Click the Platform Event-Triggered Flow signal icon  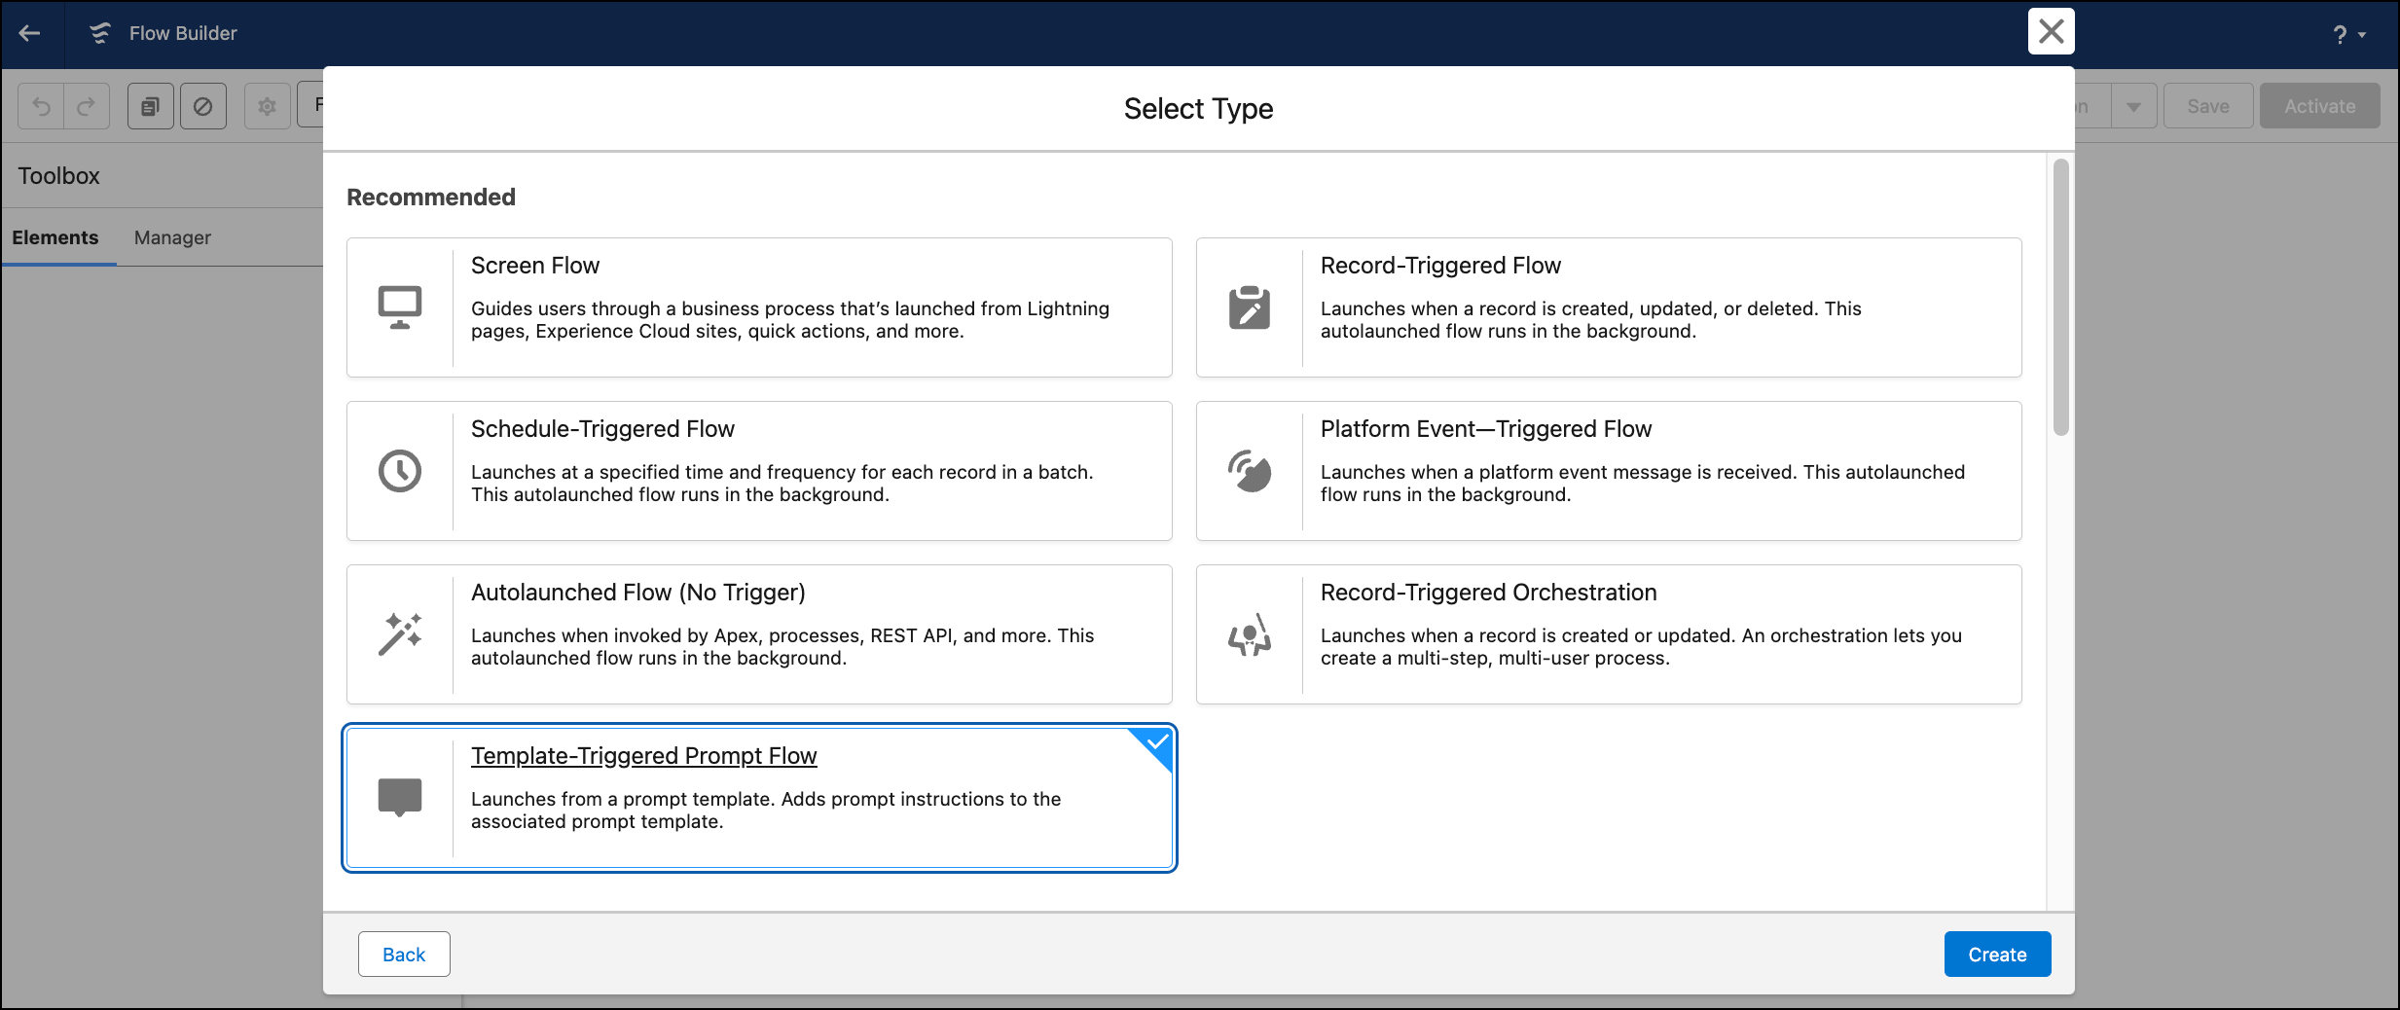coord(1250,471)
